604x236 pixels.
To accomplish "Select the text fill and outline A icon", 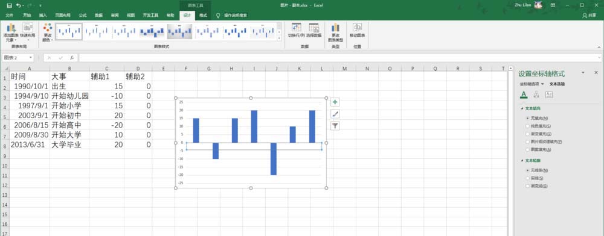I will (523, 95).
